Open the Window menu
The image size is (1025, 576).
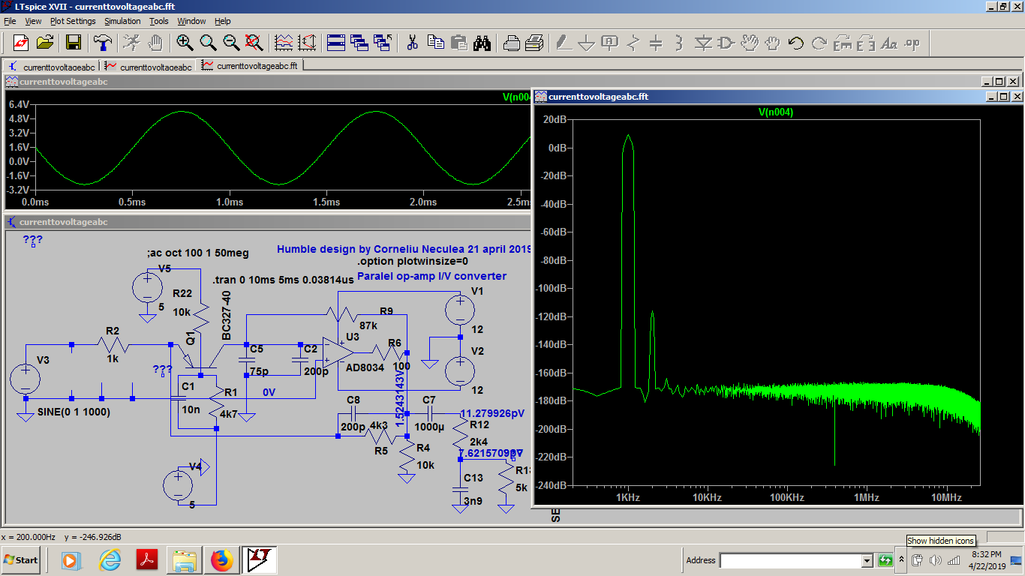pyautogui.click(x=191, y=21)
